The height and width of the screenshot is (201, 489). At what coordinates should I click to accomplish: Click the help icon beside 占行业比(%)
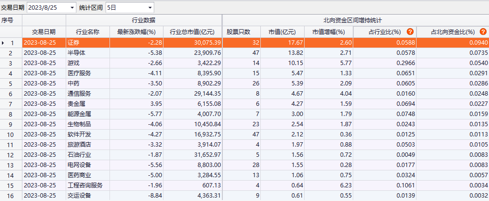click(410, 32)
